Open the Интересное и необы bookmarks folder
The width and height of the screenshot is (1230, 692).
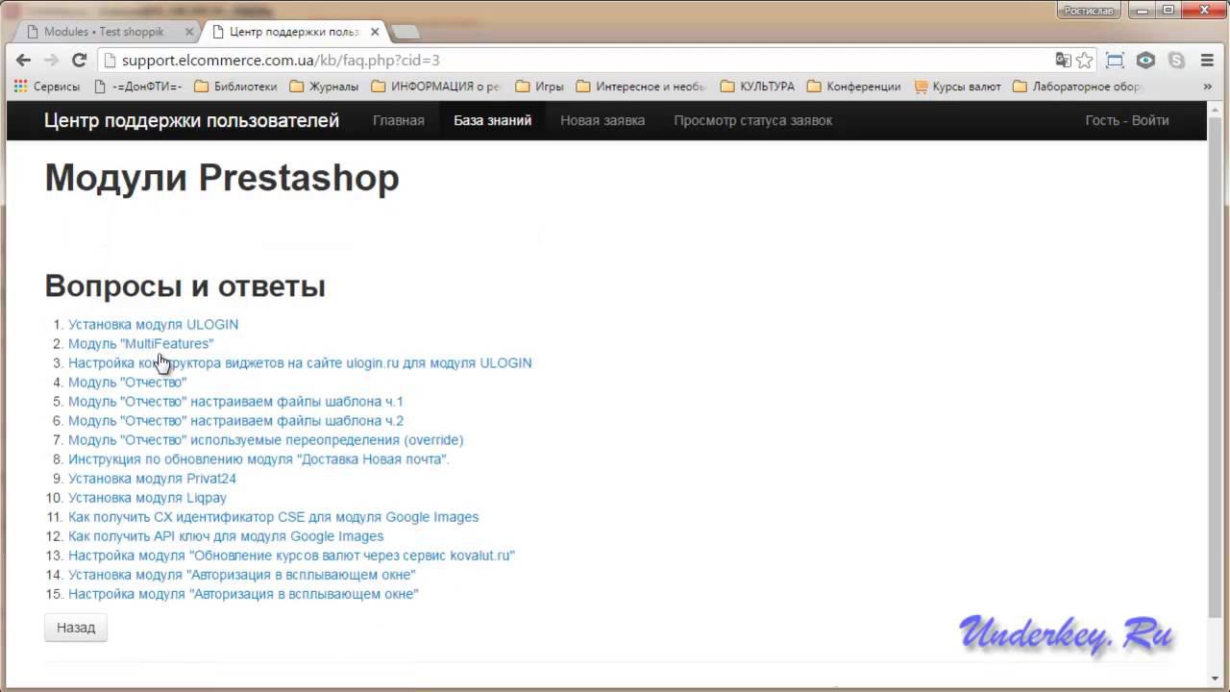tap(641, 86)
